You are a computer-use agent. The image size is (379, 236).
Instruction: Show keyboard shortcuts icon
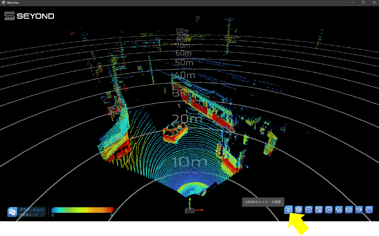349,210
